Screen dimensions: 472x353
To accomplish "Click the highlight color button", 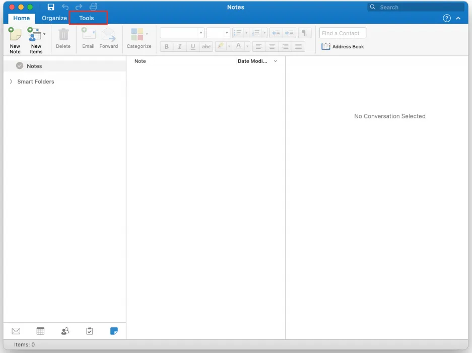I will tap(221, 46).
